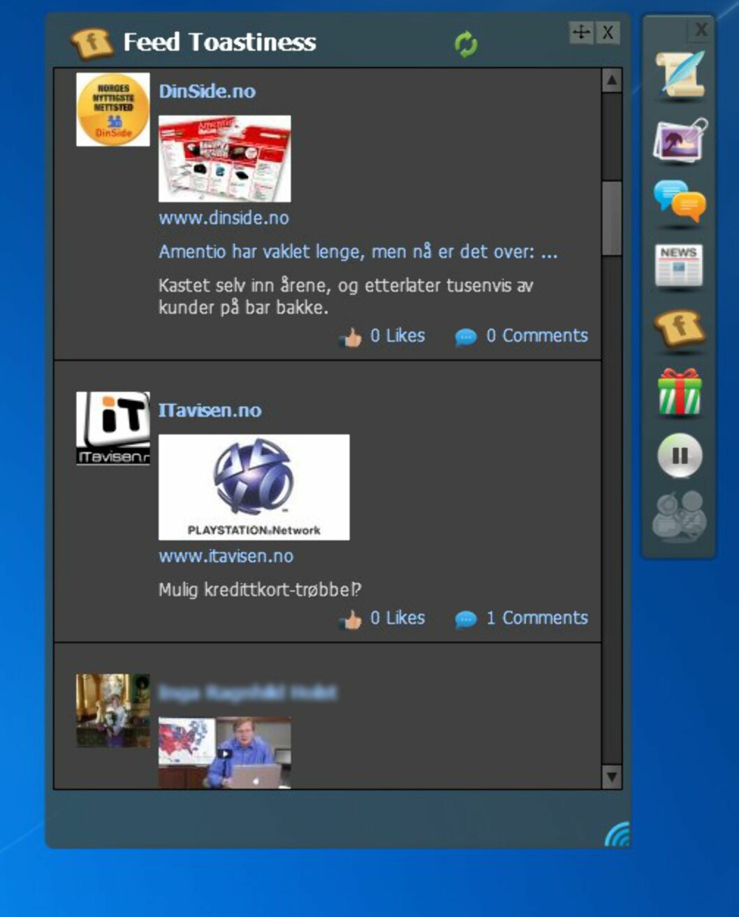Click comment bubble icon on DinSide.no post
The image size is (739, 917).
point(465,338)
